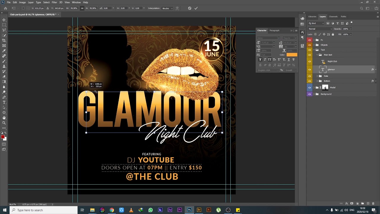The image size is (380, 214).
Task: Open the Interpolation Bicubic dropdown
Action: coord(167,8)
